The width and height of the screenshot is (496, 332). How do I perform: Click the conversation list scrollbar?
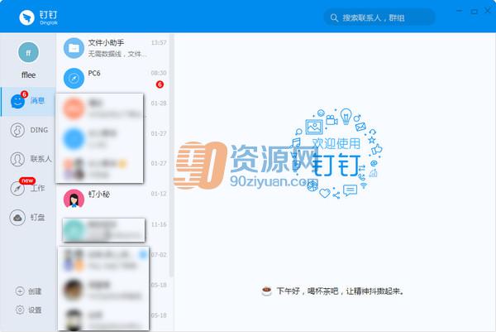coord(172,155)
